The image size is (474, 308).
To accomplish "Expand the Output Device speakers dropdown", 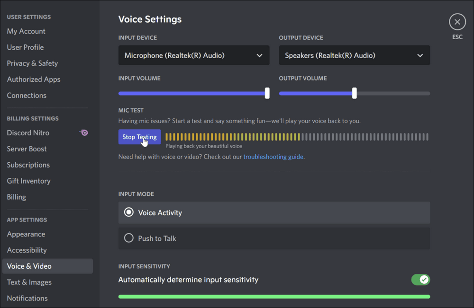I will coord(354,55).
